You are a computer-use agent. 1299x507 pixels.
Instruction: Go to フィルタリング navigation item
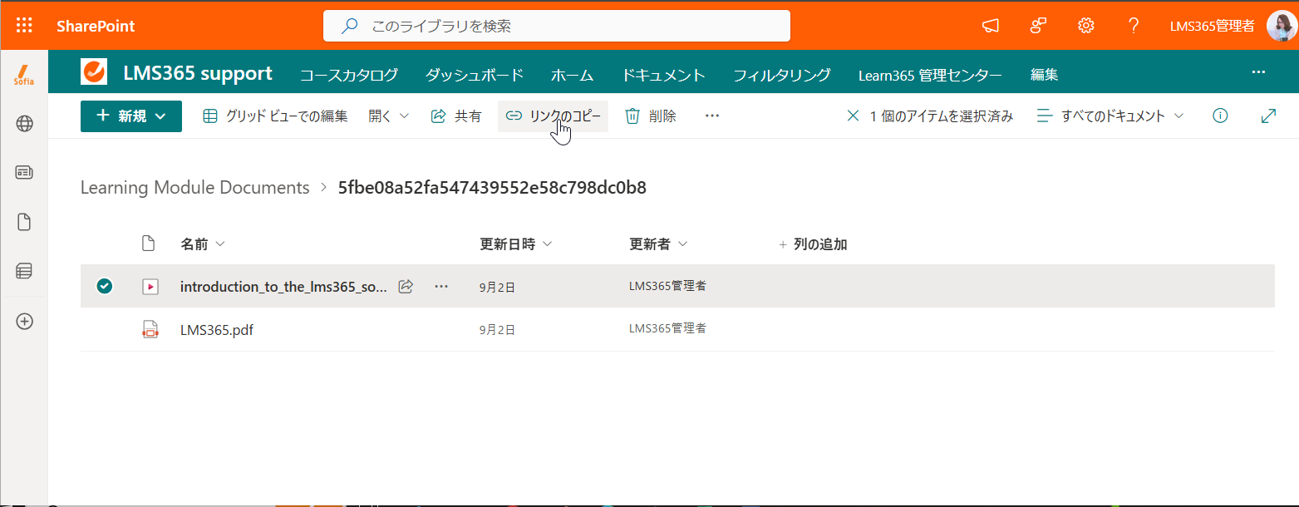pyautogui.click(x=782, y=75)
